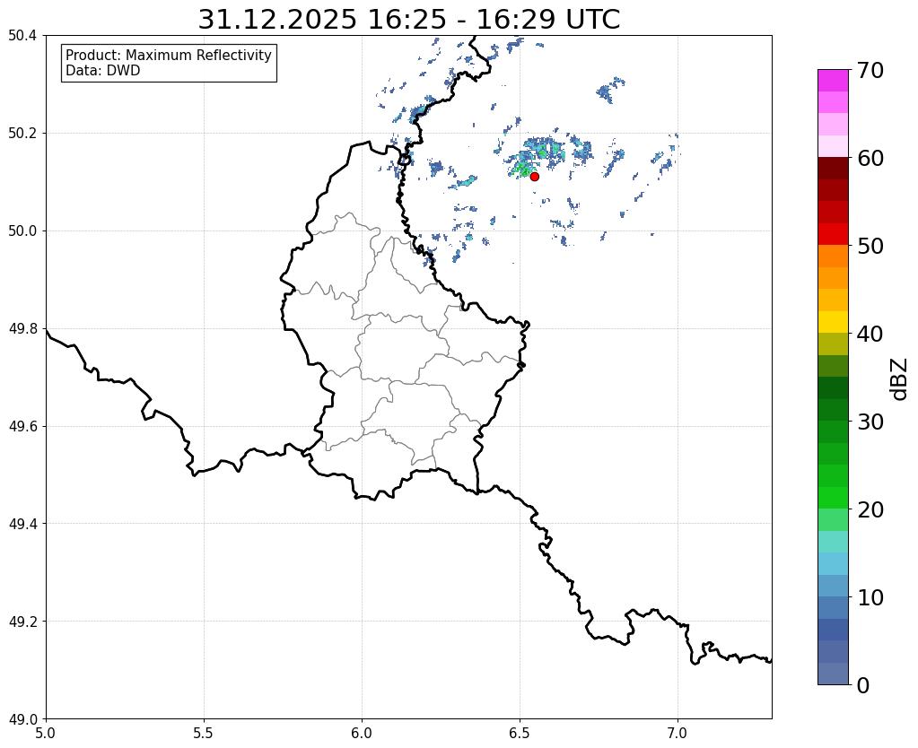The height and width of the screenshot is (748, 918).
Task: Click the latitude axis label 49.0
Action: click(x=22, y=719)
